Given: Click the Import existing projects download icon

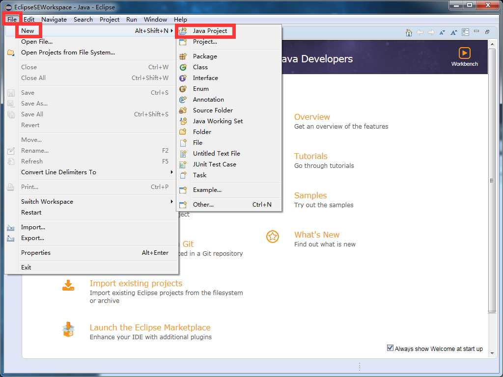Looking at the screenshot, I should click(68, 285).
